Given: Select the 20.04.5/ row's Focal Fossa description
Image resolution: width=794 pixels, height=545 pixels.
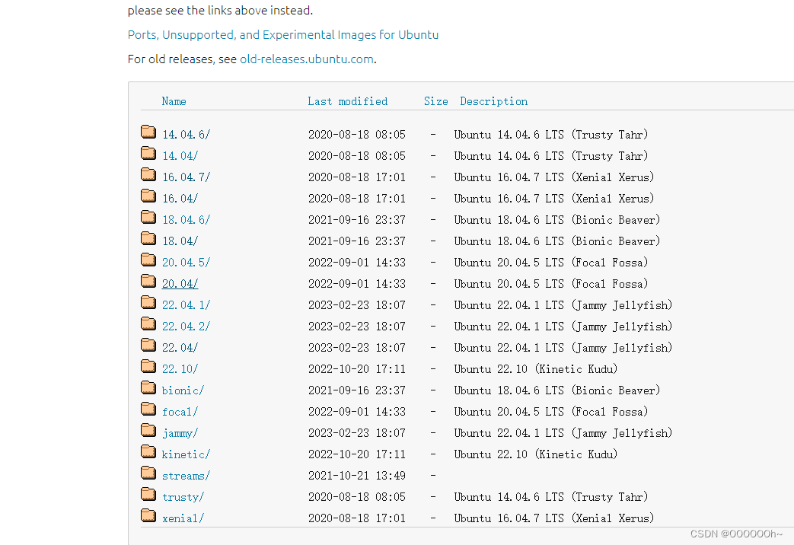Looking at the screenshot, I should coord(551,263).
